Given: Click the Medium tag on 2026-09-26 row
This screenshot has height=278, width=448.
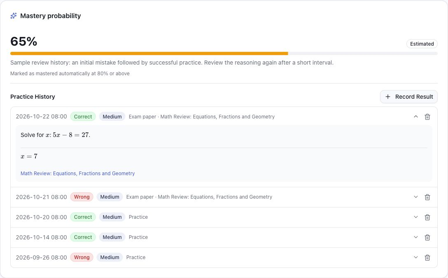Looking at the screenshot, I should [110, 257].
